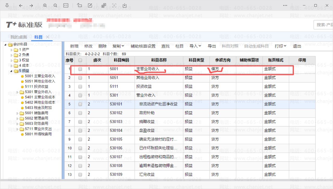Click the 科目编码 column header

121,60
